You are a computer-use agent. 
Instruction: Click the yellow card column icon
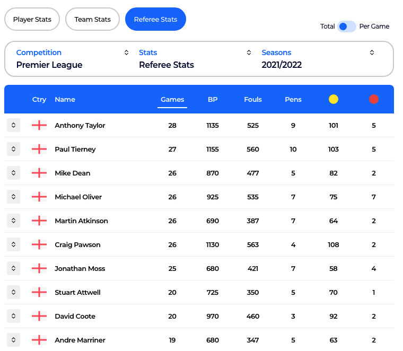[x=334, y=99]
